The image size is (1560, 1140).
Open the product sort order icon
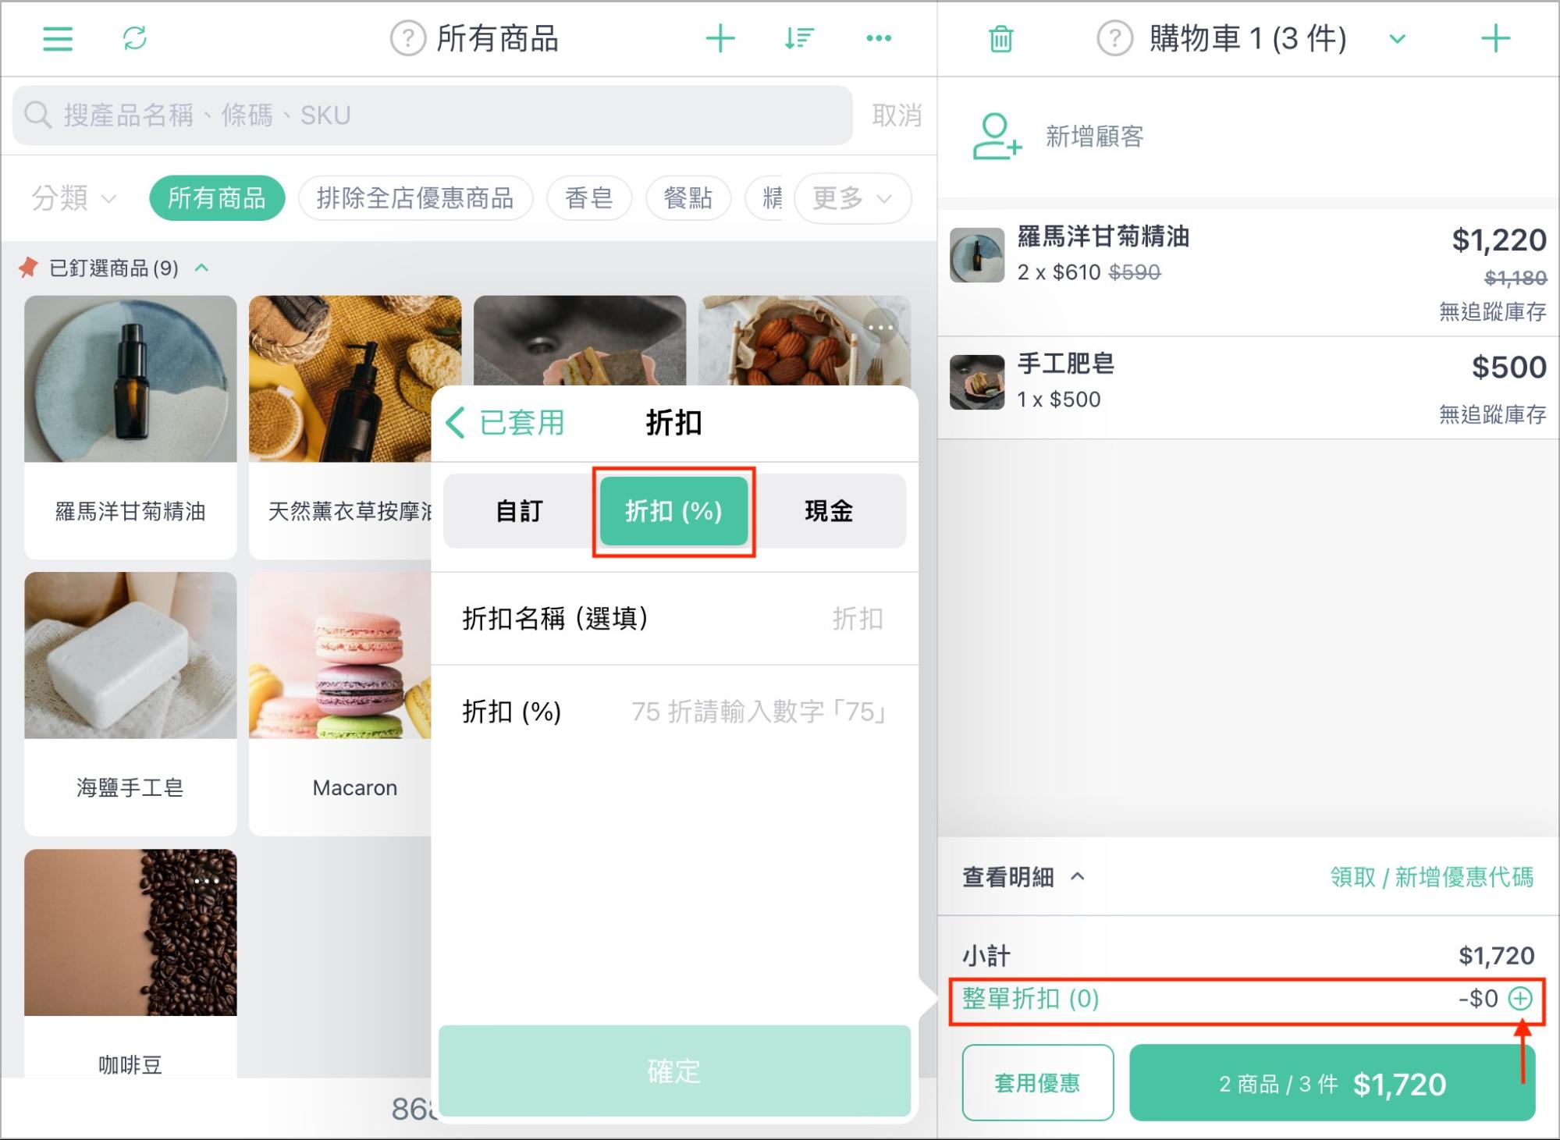tap(799, 38)
